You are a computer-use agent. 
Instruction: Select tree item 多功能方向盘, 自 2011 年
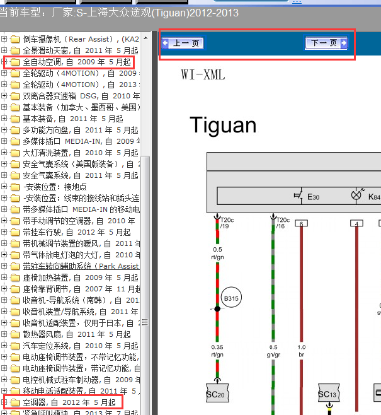pyautogui.click(x=81, y=130)
